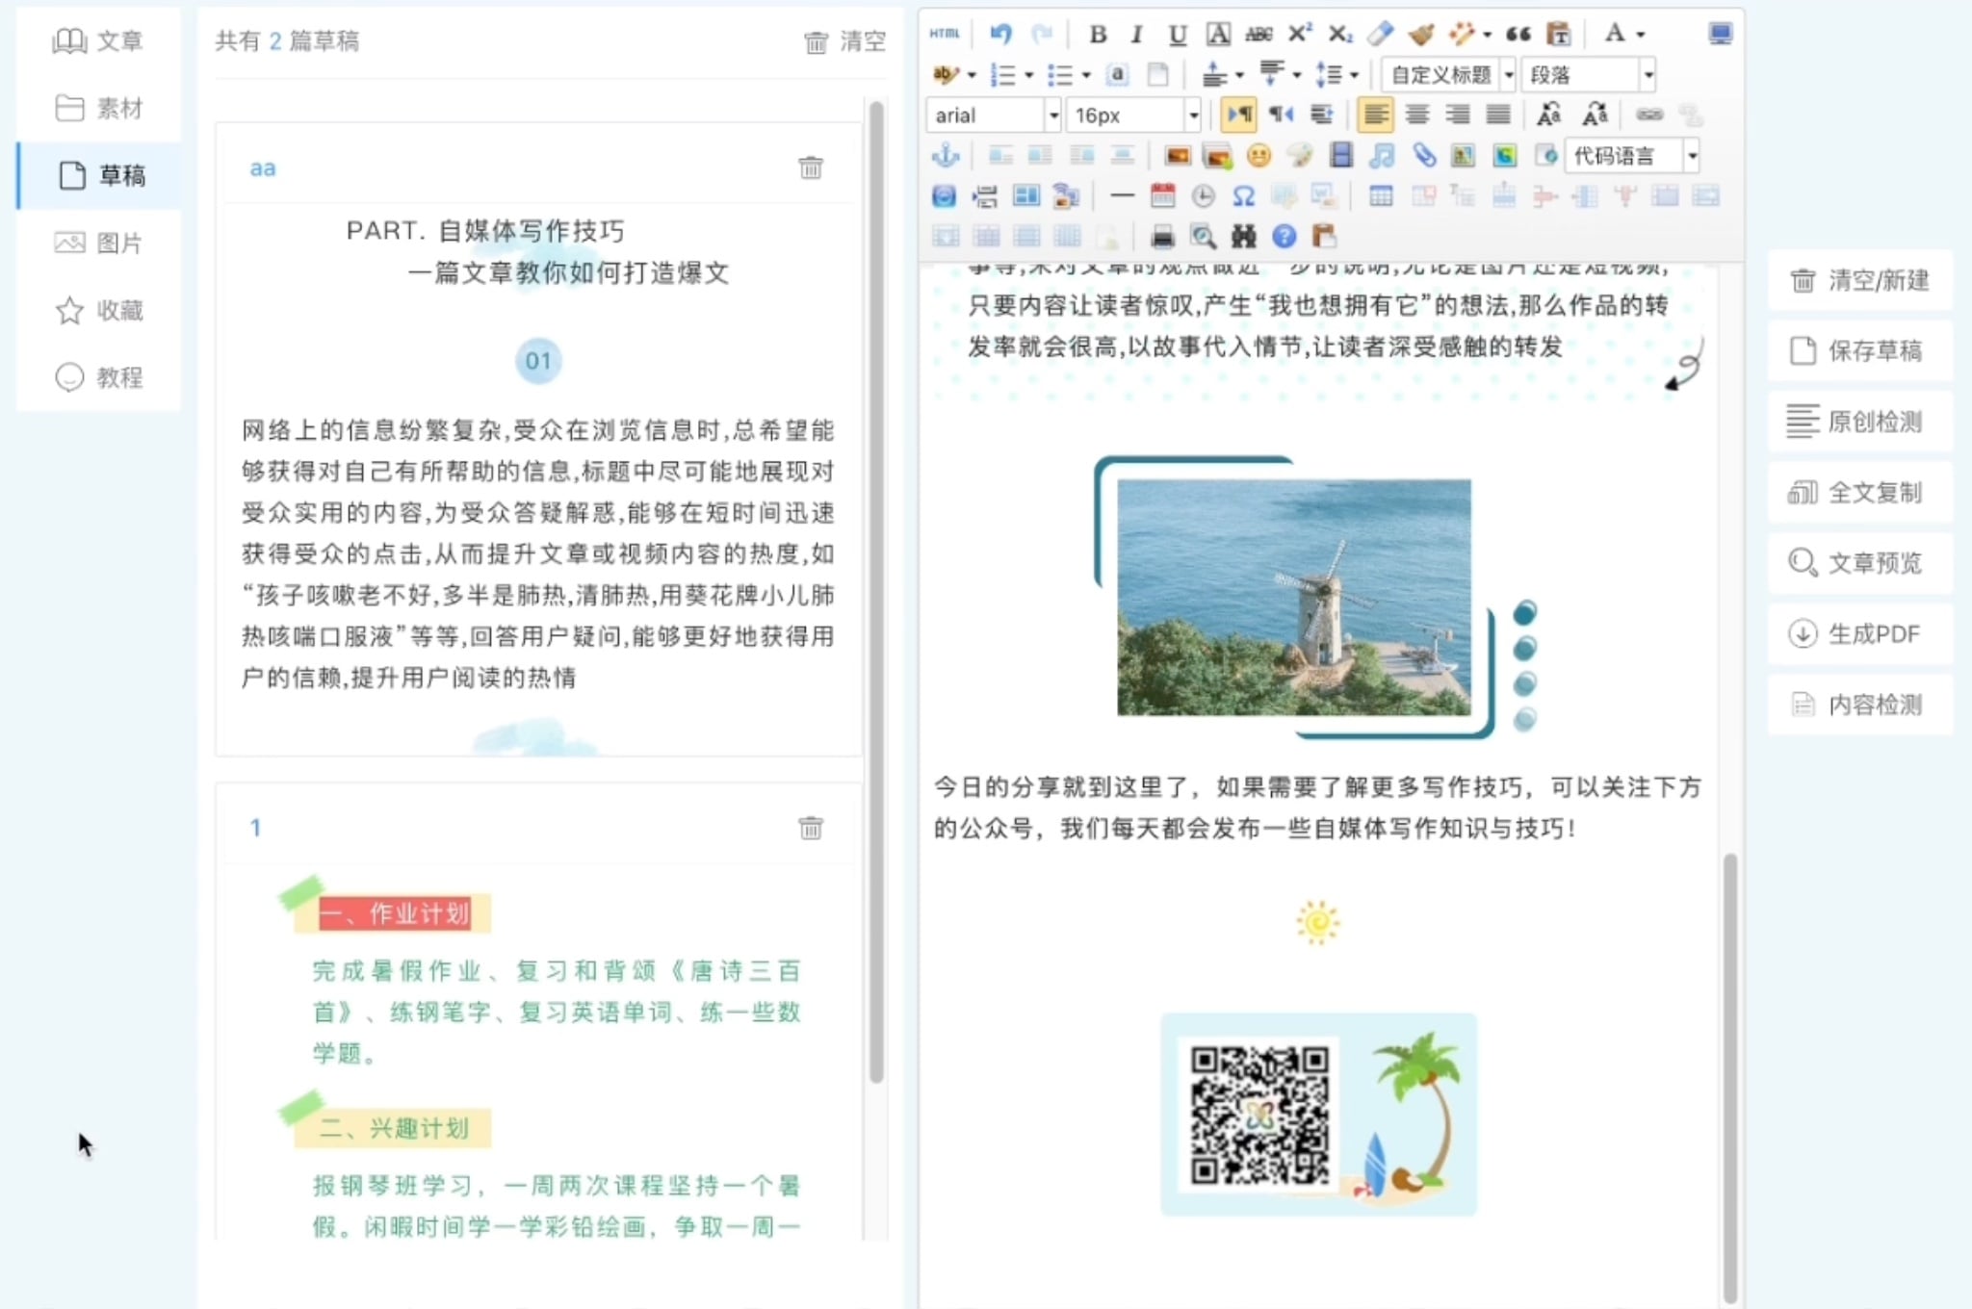Screen dimensions: 1972x1309
Task: Switch to HTML source code view
Action: pyautogui.click(x=945, y=34)
